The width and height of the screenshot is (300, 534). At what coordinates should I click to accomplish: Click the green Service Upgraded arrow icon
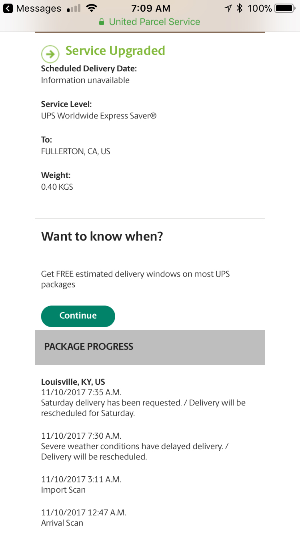(x=50, y=53)
